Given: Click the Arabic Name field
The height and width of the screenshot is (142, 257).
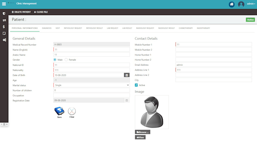Looking at the screenshot, I should pos(91,54).
